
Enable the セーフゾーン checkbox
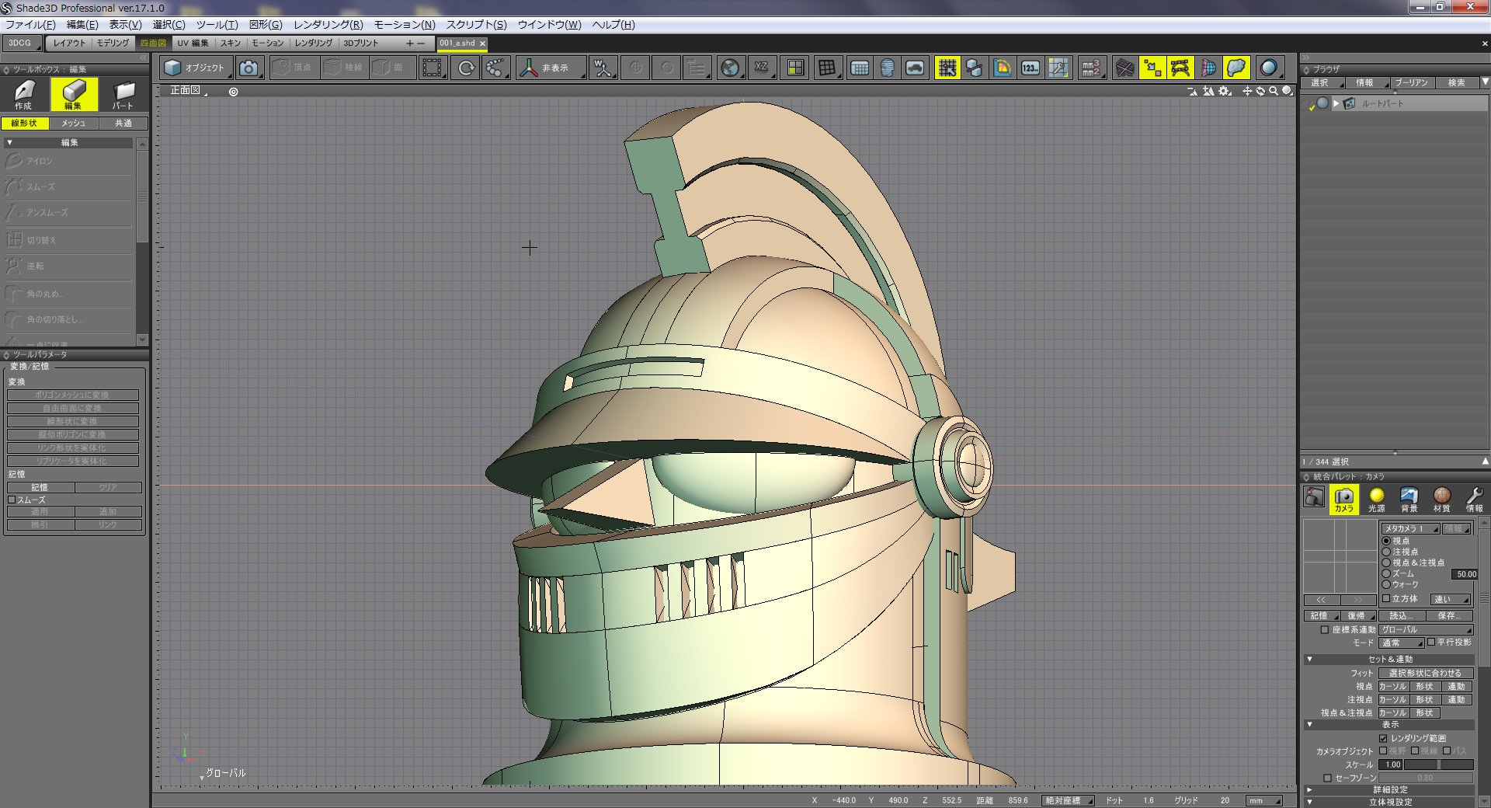pyautogui.click(x=1327, y=778)
